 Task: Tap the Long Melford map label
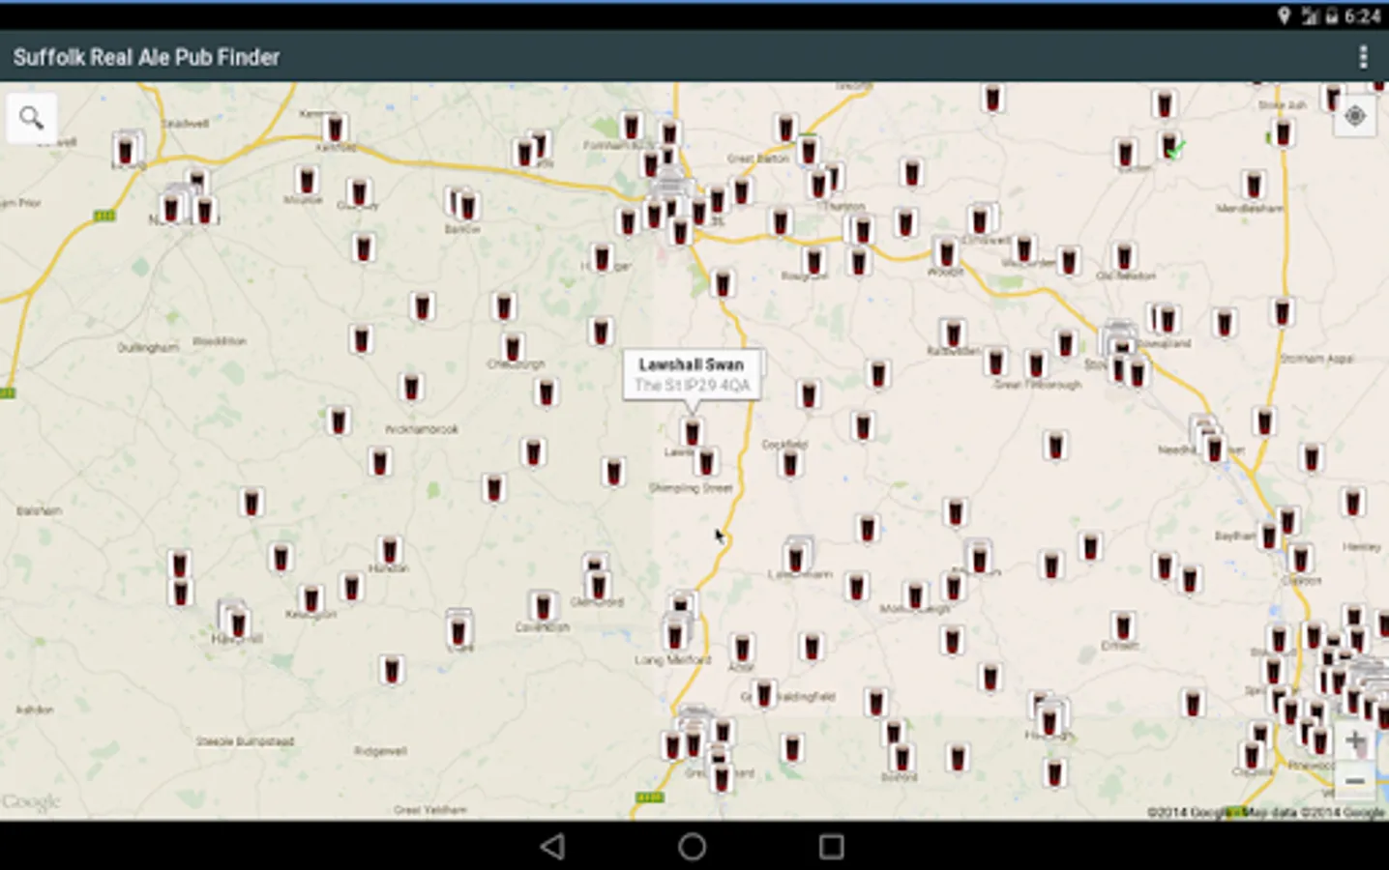(673, 660)
